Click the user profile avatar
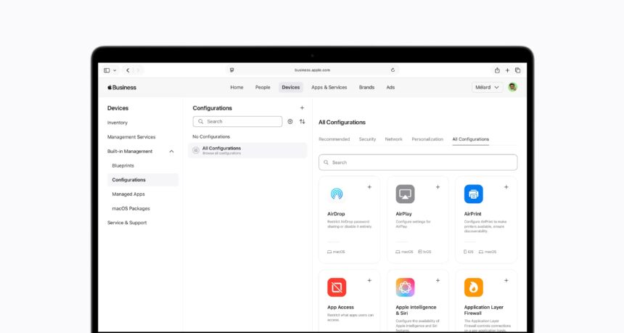Screen dimensions: 624x333 [x=512, y=87]
